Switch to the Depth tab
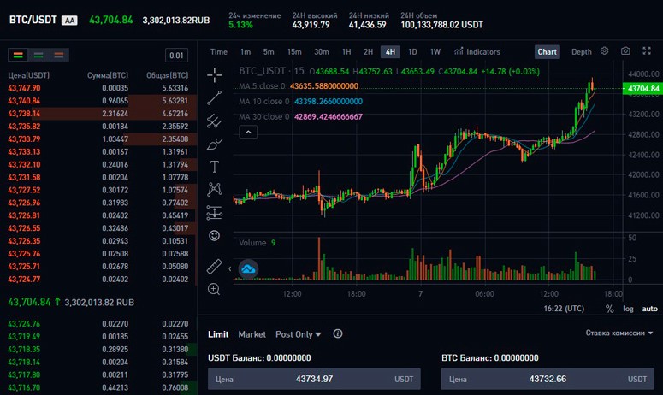 582,51
